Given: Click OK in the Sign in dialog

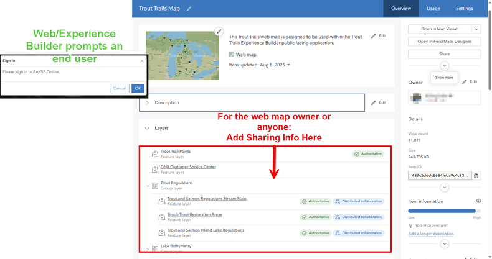Looking at the screenshot, I should [x=138, y=89].
